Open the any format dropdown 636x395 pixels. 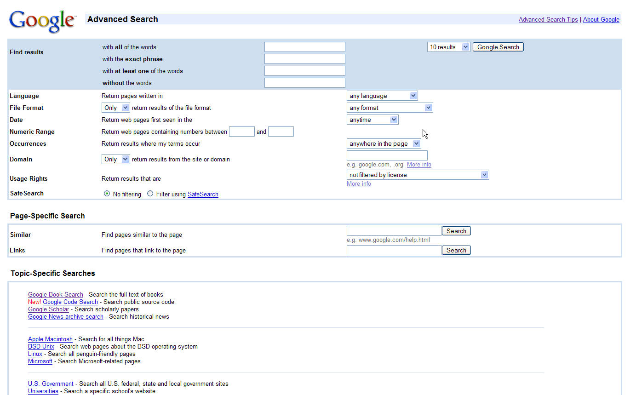click(x=390, y=108)
